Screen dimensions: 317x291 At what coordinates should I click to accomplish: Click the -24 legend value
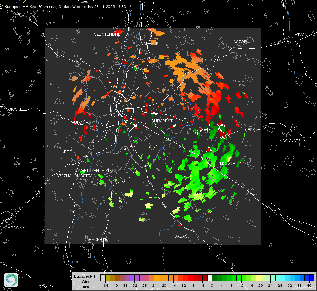154,286
